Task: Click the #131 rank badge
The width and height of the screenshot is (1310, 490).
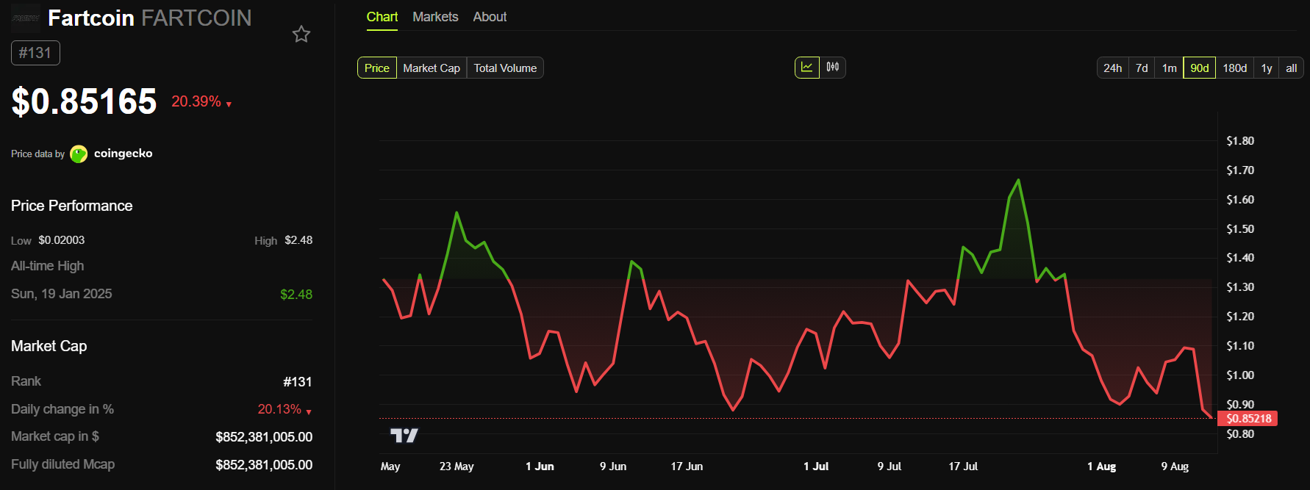Action: (35, 53)
